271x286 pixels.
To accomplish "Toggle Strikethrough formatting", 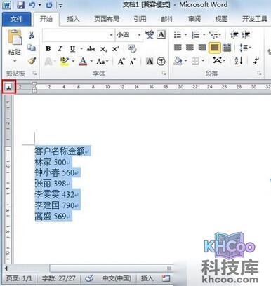I will (x=91, y=49).
